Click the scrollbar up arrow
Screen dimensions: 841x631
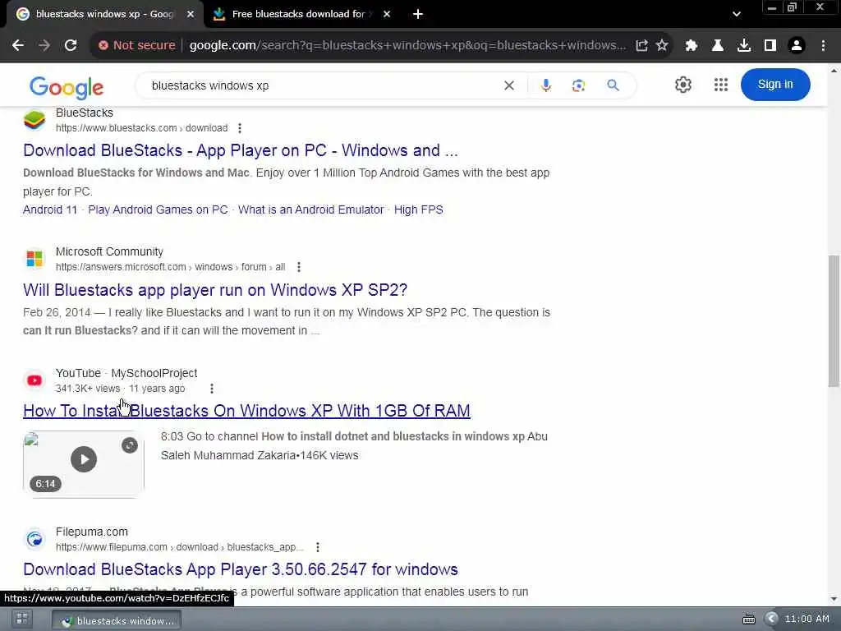(834, 71)
